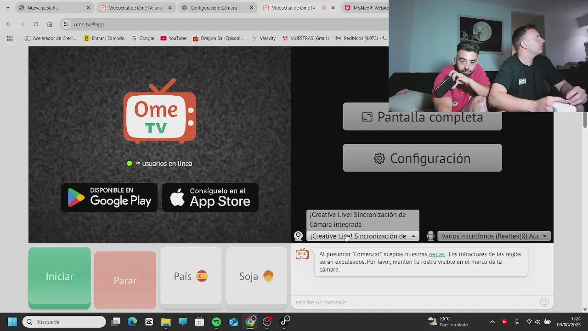Click the escribe un mensaje input field
This screenshot has height=331, width=588.
[416, 302]
